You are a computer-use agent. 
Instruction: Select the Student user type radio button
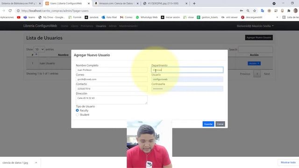tap(77, 115)
